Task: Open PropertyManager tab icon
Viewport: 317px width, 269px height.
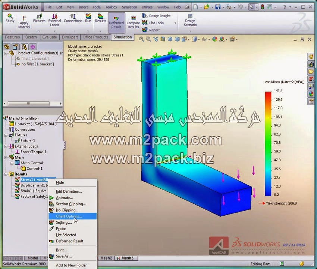Action: pos(15,47)
